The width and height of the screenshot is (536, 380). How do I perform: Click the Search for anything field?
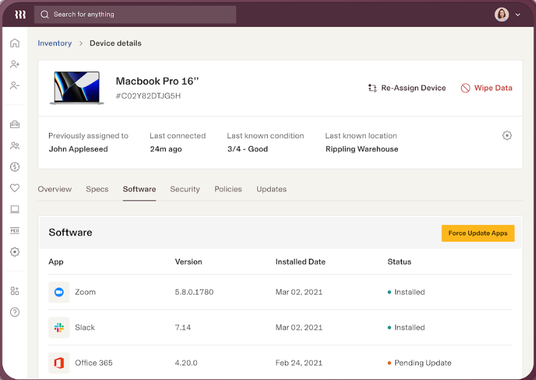[x=134, y=14]
